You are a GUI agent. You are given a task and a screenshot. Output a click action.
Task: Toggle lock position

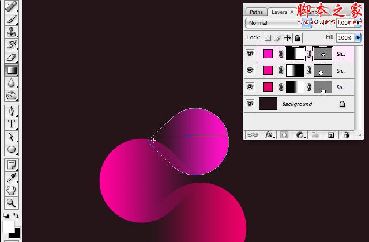coord(287,38)
